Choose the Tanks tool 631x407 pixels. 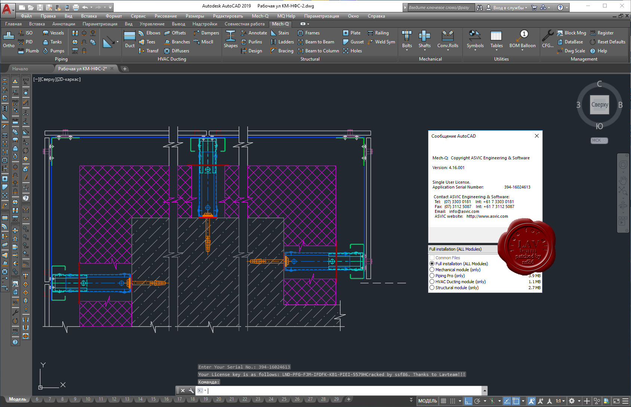(52, 42)
